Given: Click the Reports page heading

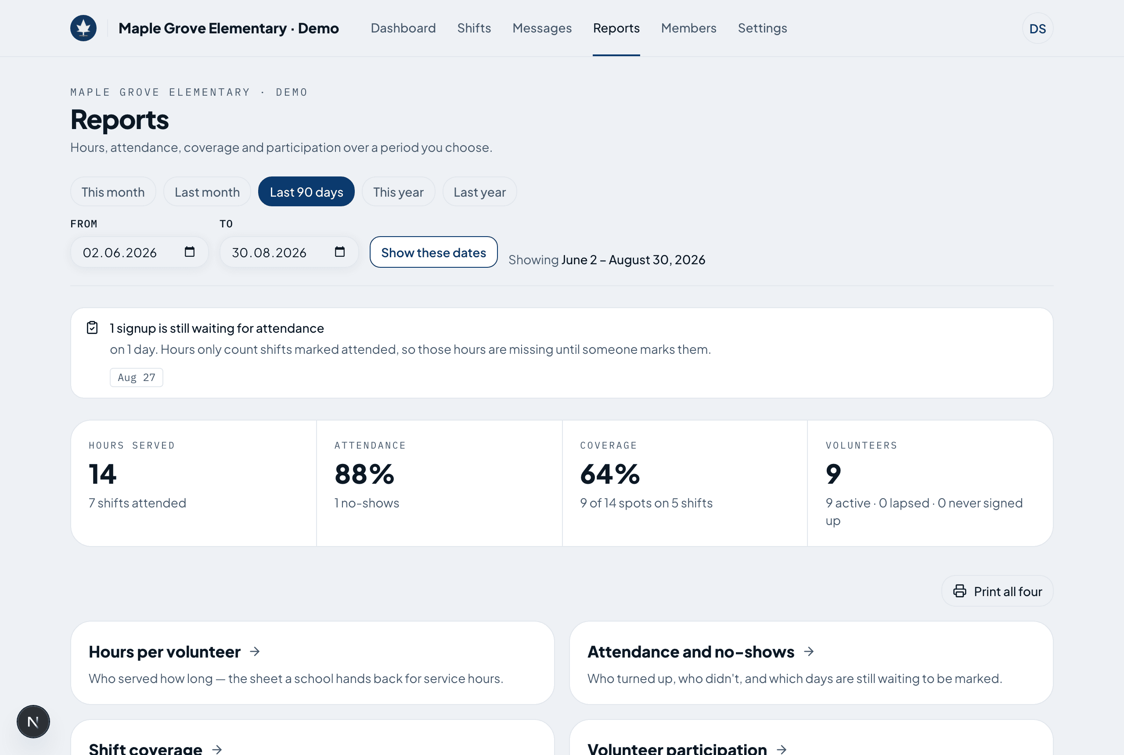Looking at the screenshot, I should pos(119,119).
